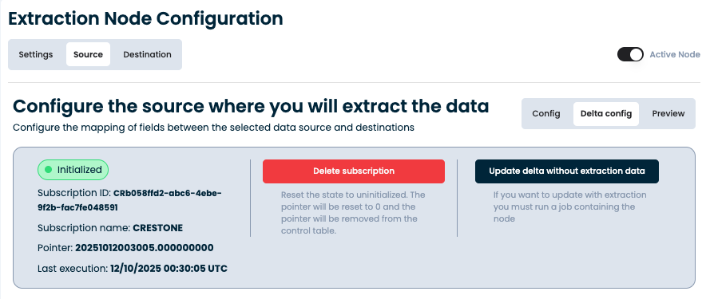The width and height of the screenshot is (706, 299).
Task: Click the green dot status indicator
Action: (49, 170)
